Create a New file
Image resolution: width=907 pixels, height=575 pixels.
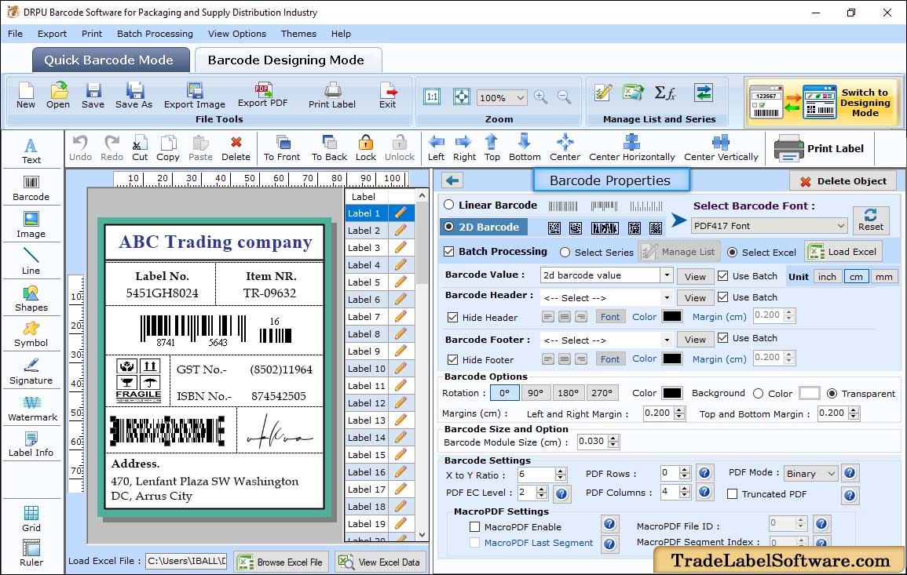click(26, 96)
